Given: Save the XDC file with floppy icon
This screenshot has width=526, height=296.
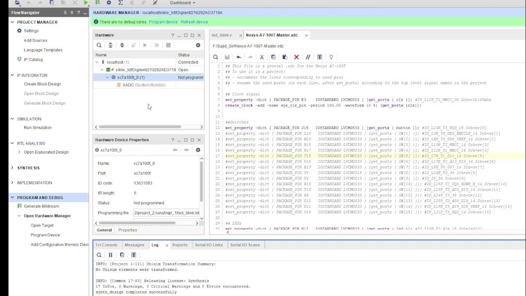Looking at the screenshot, I should [227, 57].
